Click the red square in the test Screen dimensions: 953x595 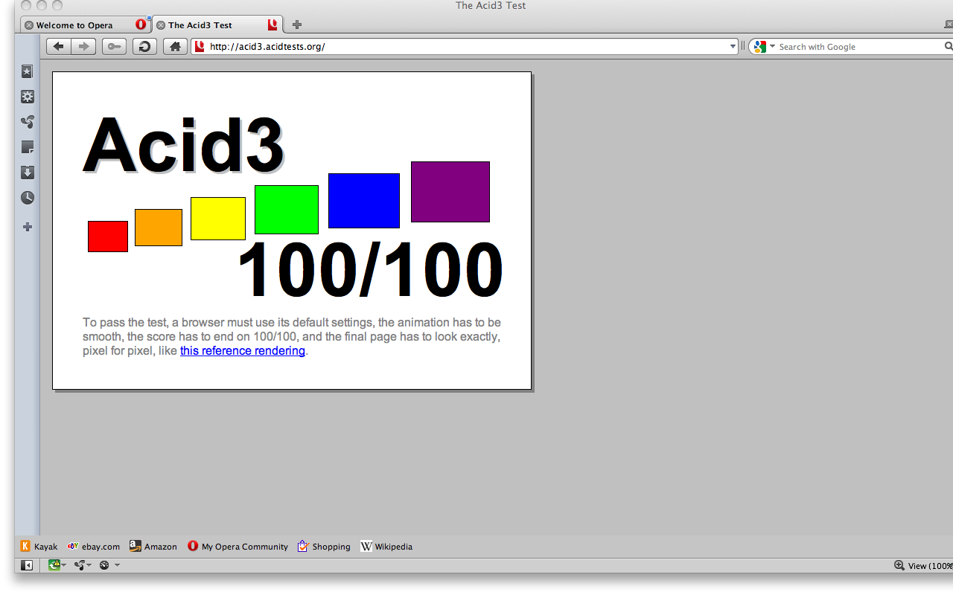tap(107, 236)
